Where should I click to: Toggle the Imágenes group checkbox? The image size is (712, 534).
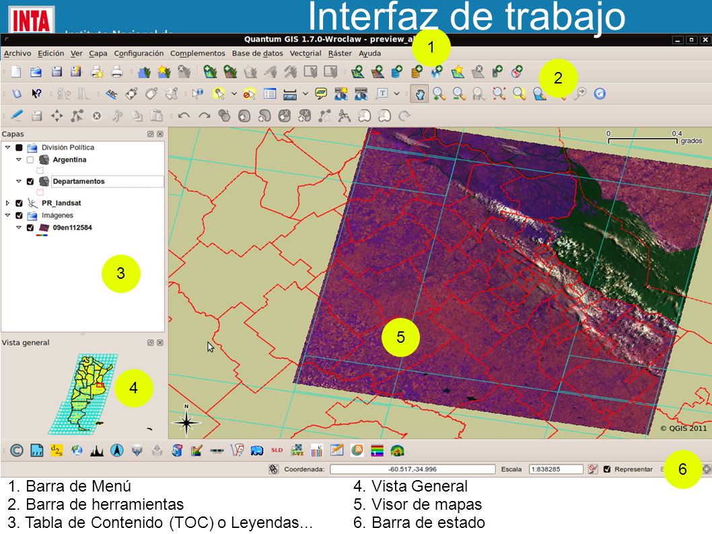coord(19,215)
